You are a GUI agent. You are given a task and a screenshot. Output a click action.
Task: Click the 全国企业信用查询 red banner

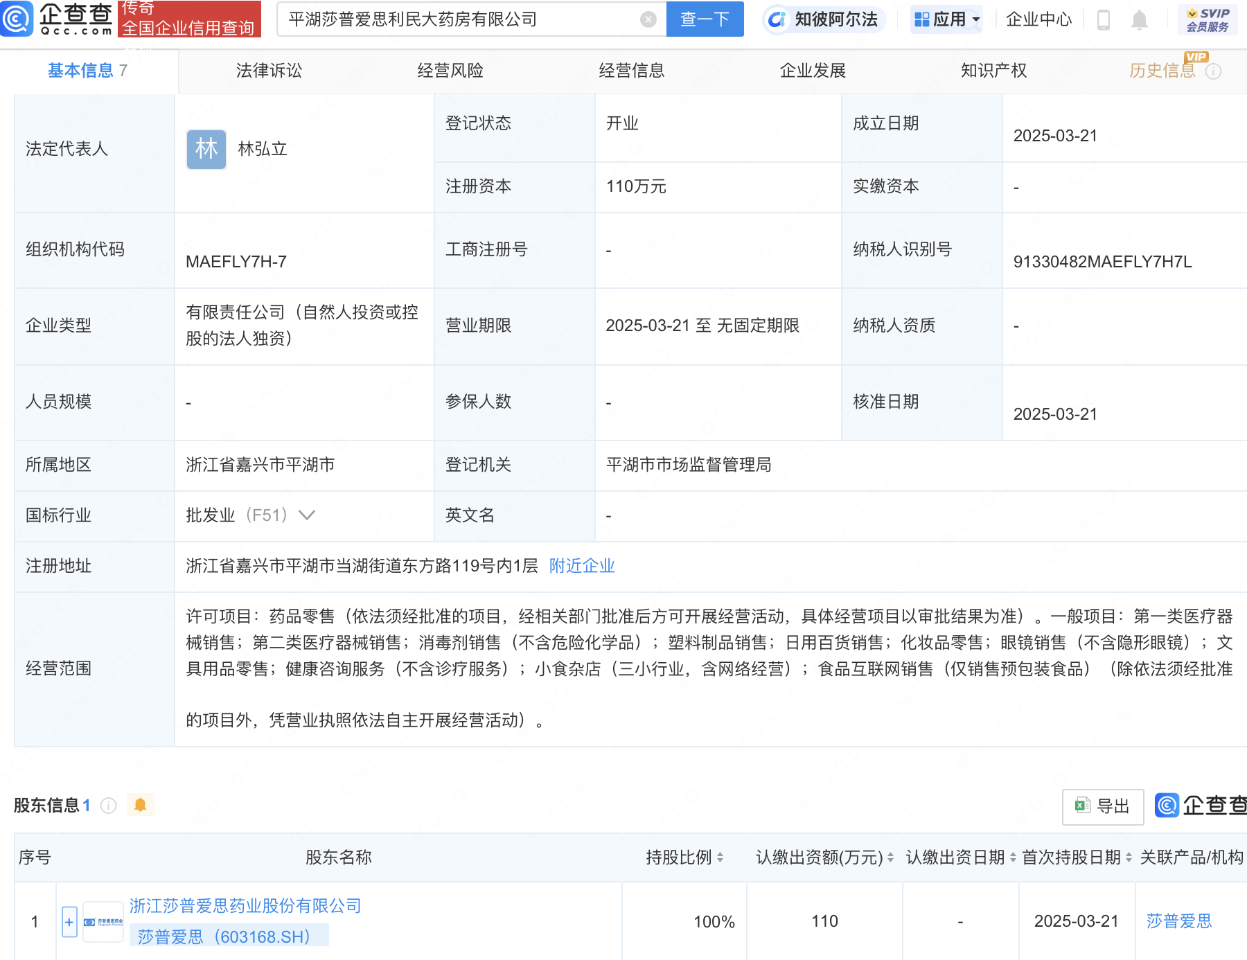(189, 19)
